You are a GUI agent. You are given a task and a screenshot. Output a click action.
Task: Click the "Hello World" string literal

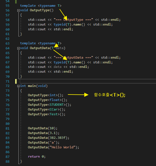63,147
